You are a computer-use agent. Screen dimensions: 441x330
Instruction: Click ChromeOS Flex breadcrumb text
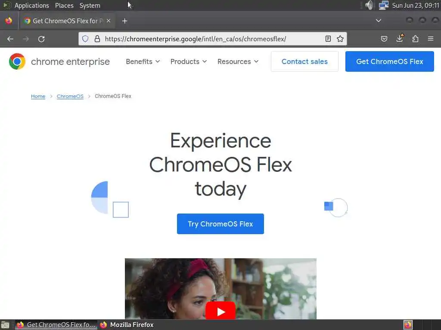[113, 96]
